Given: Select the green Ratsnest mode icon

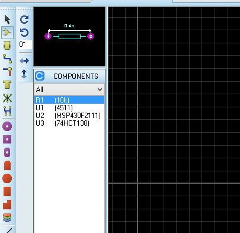Looking at the screenshot, I should pyautogui.click(x=7, y=98).
